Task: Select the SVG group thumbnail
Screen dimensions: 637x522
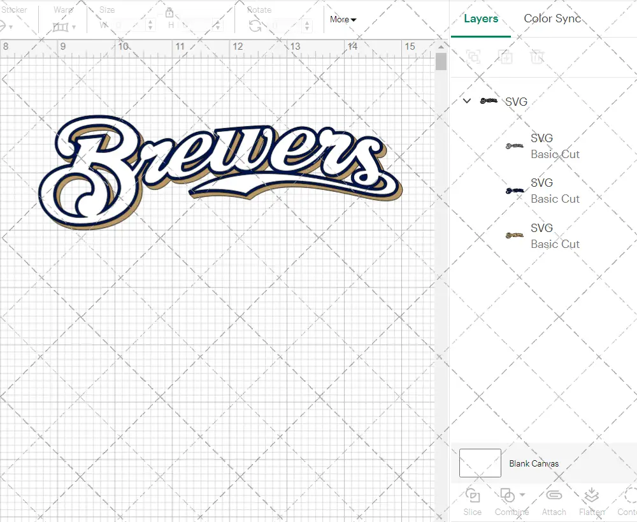Action: 489,101
